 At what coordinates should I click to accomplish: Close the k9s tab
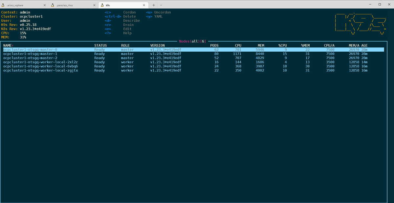point(144,5)
